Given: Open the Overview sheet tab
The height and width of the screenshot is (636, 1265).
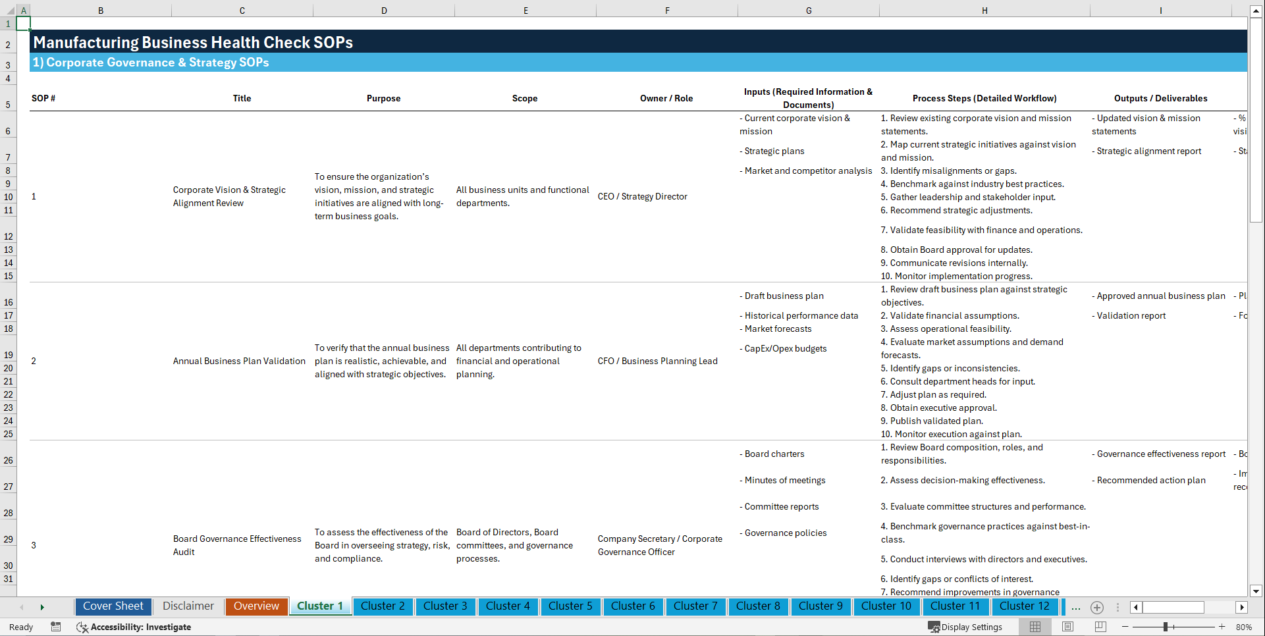Looking at the screenshot, I should pos(256,606).
